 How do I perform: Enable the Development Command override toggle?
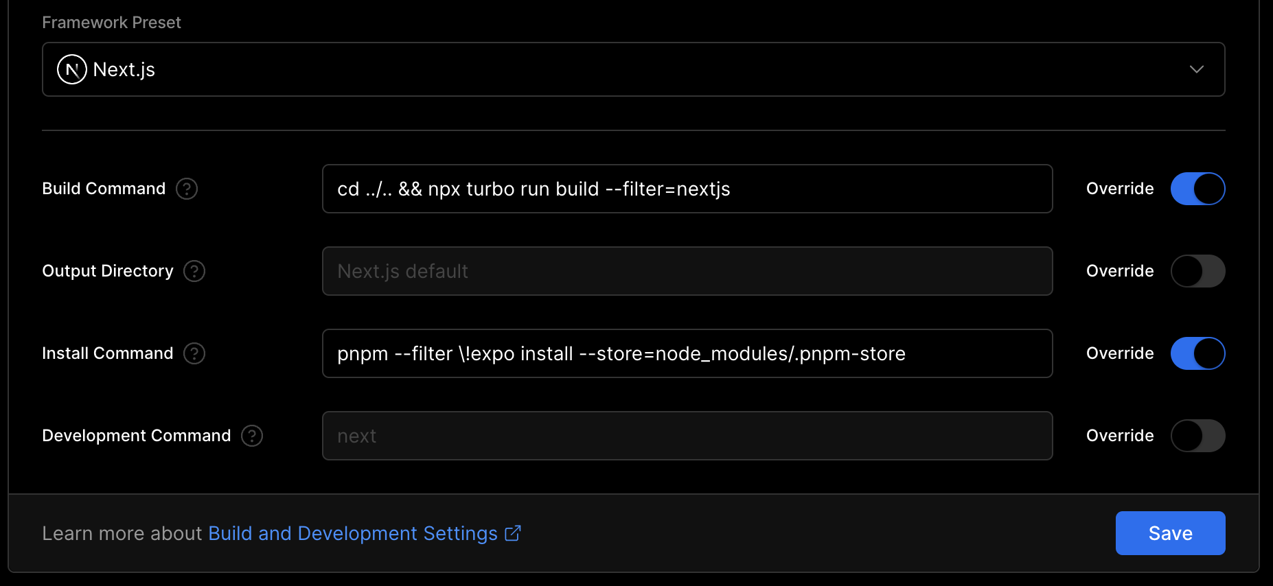point(1197,436)
